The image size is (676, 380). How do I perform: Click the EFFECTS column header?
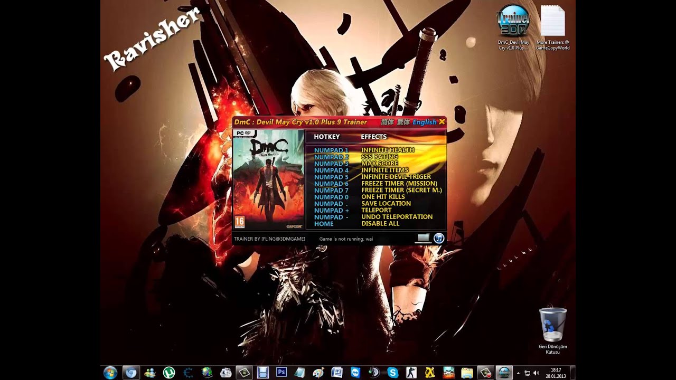coord(374,137)
